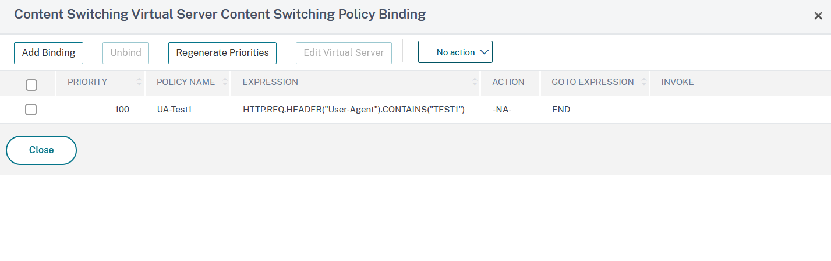Click the ACTION column header

508,82
